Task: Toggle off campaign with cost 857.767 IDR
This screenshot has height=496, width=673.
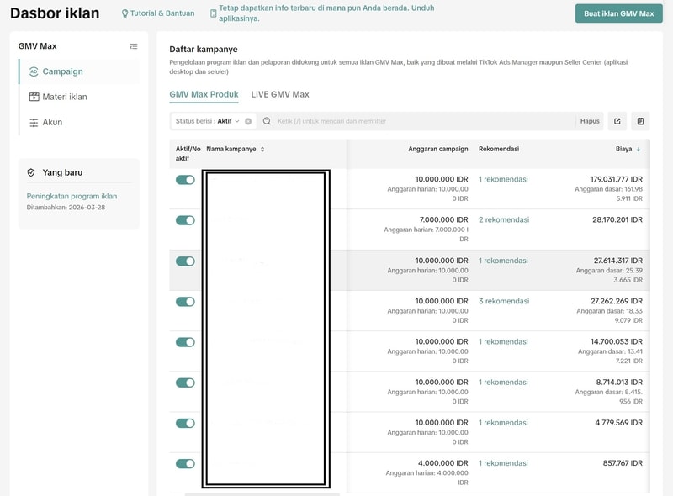Action: pos(185,464)
